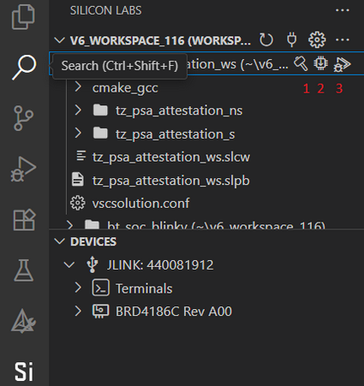364x386 pixels.
Task: Click the USB icon beside JLINK device
Action: click(92, 264)
